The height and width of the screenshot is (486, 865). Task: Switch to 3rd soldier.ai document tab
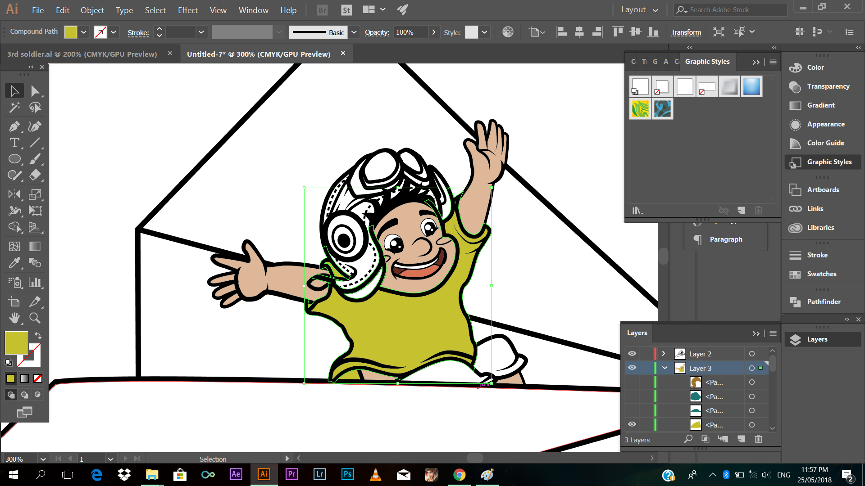pos(82,54)
